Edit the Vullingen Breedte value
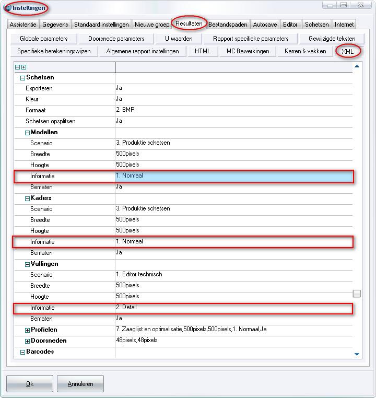The width and height of the screenshot is (376, 398). point(233,286)
